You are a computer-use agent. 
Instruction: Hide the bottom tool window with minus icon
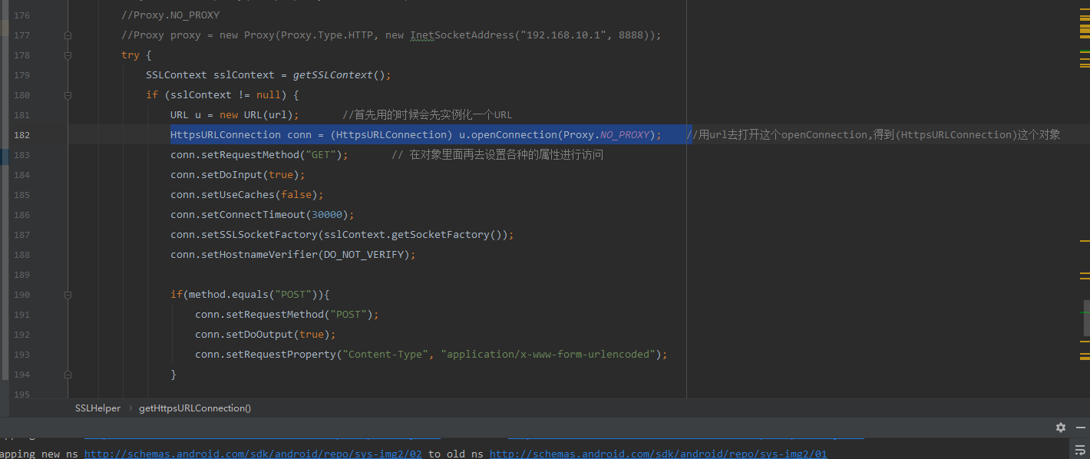coord(1082,428)
